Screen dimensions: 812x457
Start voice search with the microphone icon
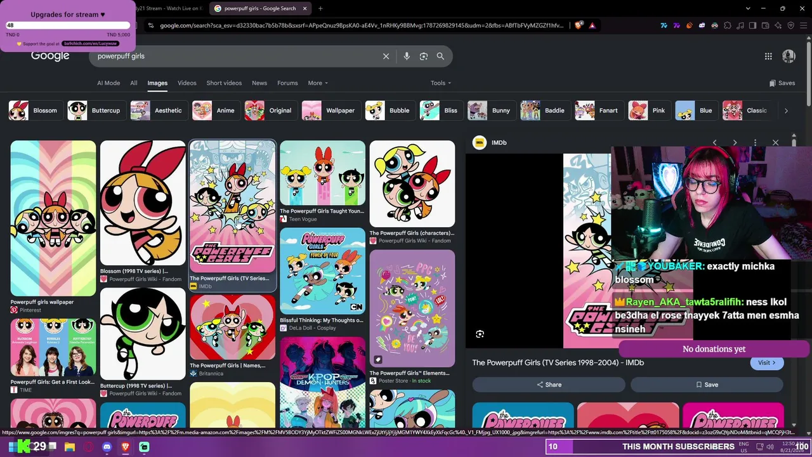coord(407,56)
